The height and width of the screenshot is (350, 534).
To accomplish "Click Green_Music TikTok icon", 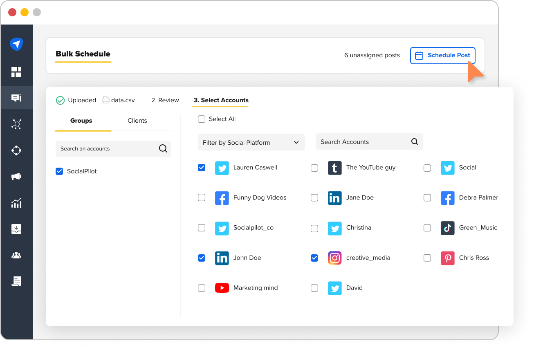I will click(448, 228).
